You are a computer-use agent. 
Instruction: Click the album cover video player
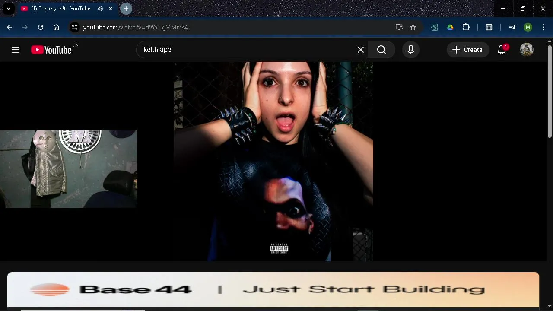pos(273,162)
